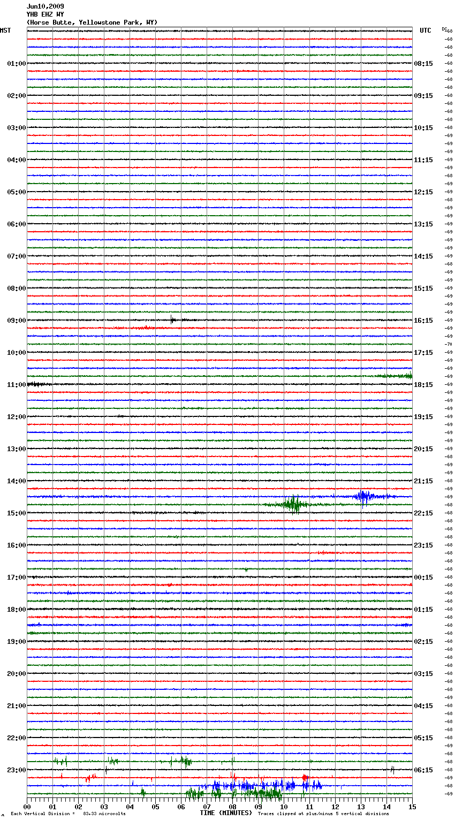The height and width of the screenshot is (821, 455).
Task: Select the '19:00' MST time label
Action: (x=17, y=642)
